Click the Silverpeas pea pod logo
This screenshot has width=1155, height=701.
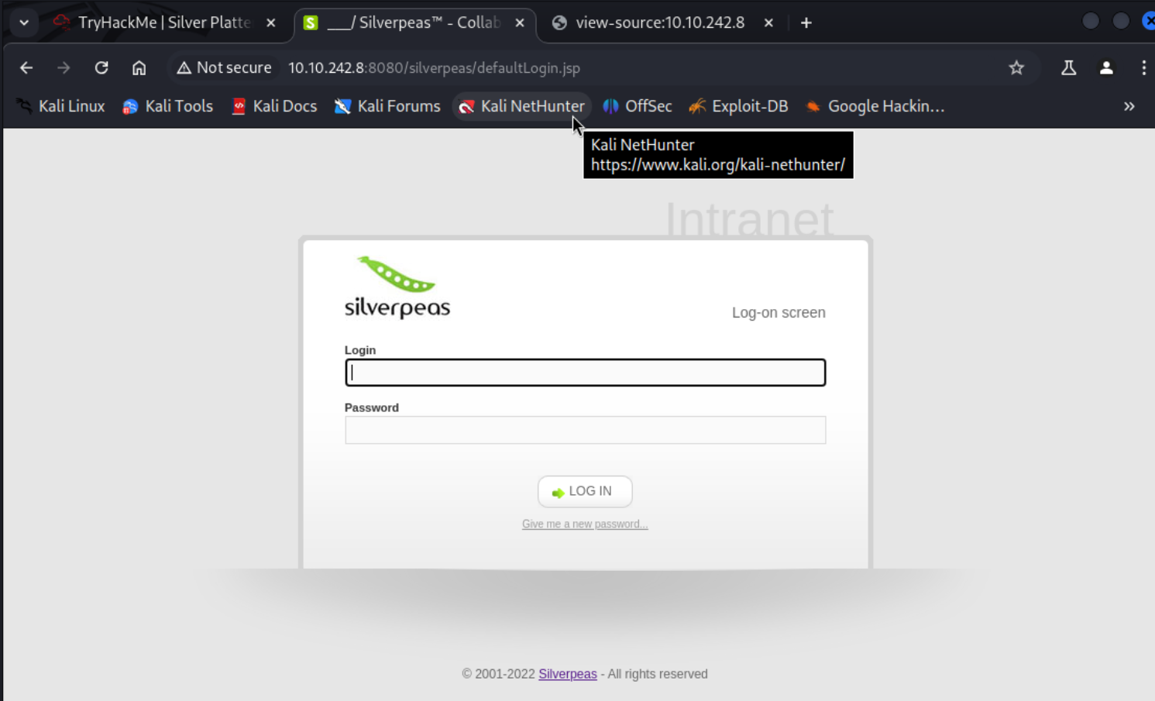click(x=397, y=287)
